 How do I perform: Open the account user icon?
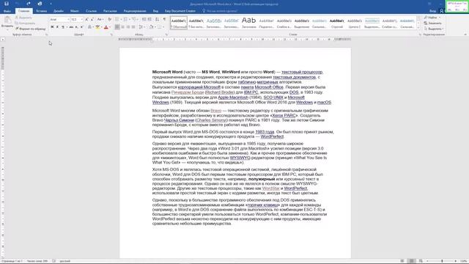point(441,11)
